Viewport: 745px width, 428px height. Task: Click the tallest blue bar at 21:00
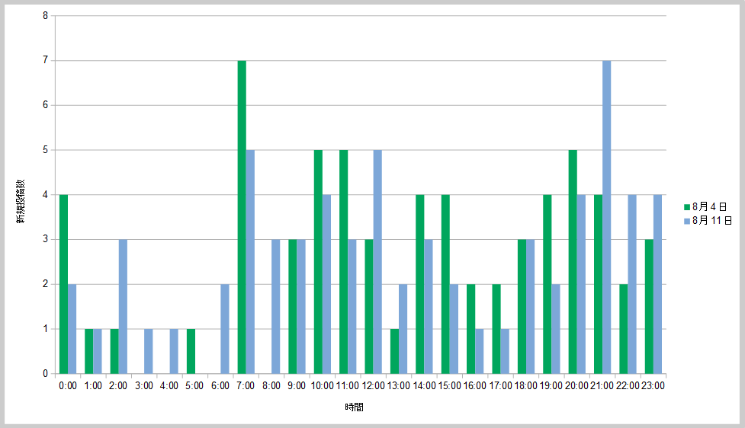[x=607, y=217]
